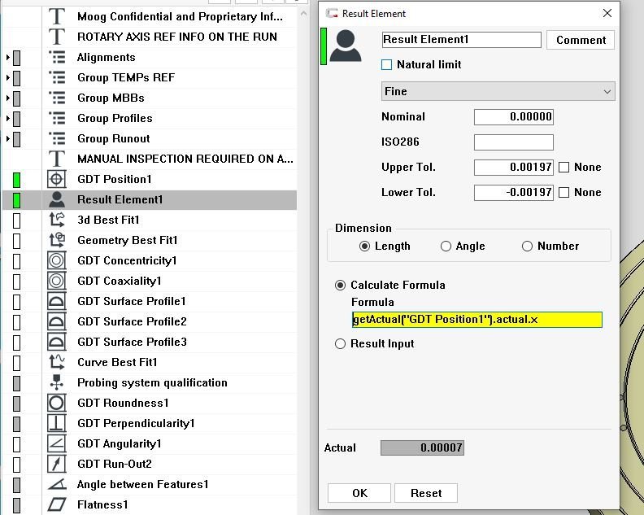The width and height of the screenshot is (644, 515).
Task: Click the Flatness1 parallelogram icon
Action: point(57,504)
